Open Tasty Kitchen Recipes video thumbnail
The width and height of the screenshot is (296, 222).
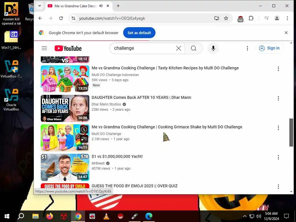65,79
